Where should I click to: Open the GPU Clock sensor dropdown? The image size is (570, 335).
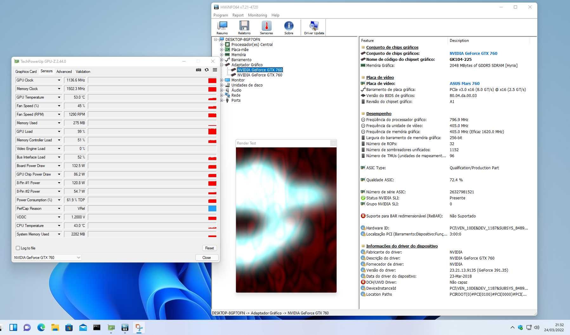coord(59,80)
